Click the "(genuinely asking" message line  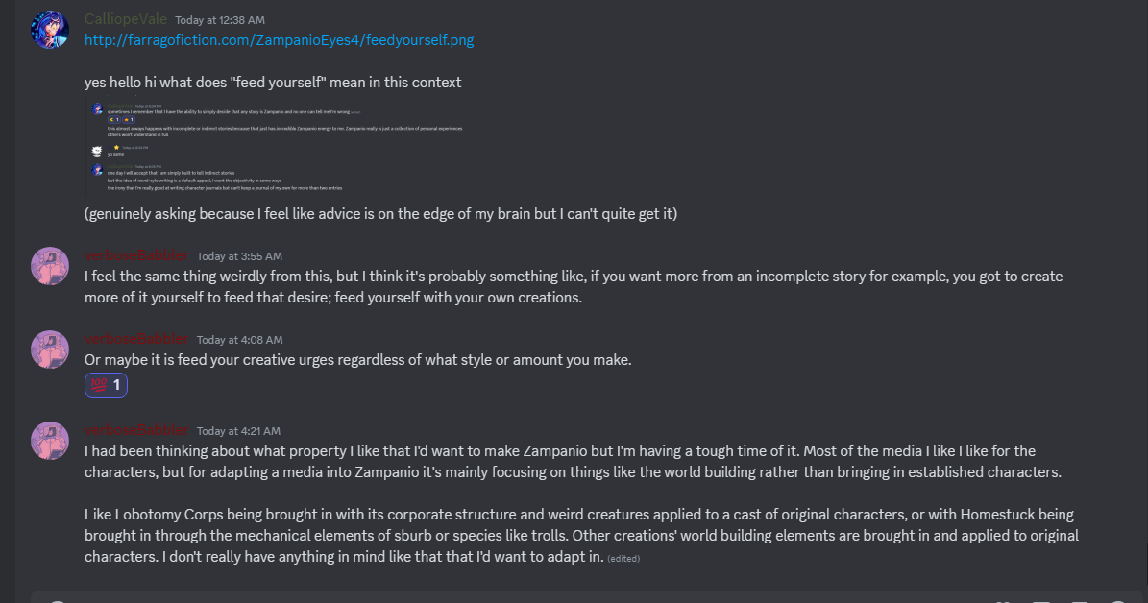(380, 214)
